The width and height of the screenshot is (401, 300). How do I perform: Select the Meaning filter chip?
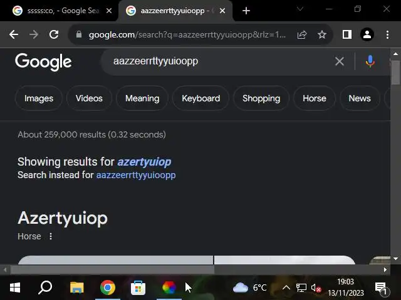142,98
